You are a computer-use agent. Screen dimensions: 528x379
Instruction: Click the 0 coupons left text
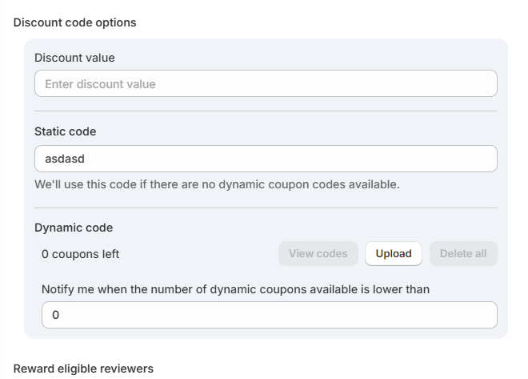[80, 254]
